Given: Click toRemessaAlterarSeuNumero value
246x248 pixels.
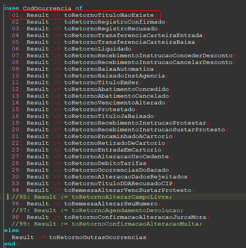Looking at the screenshot, I should point(111,203).
